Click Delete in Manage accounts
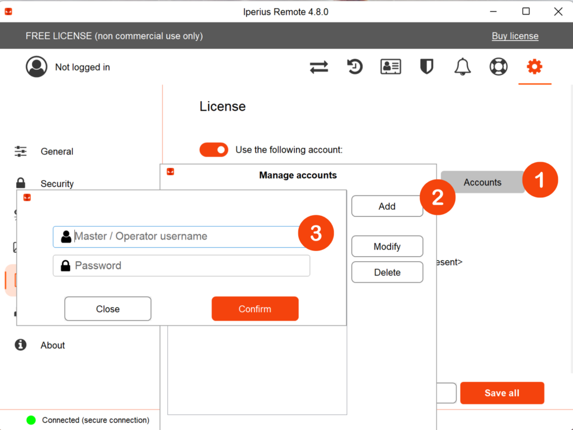This screenshot has width=573, height=430. 387,272
